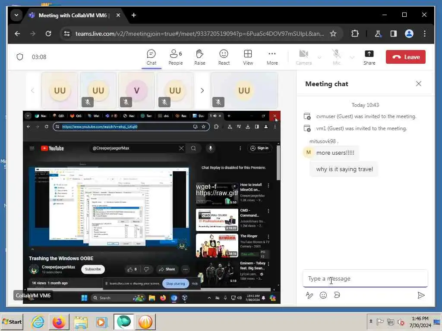442x331 pixels.
Task: Open the muted volume tray icon
Action: click(x=401, y=322)
